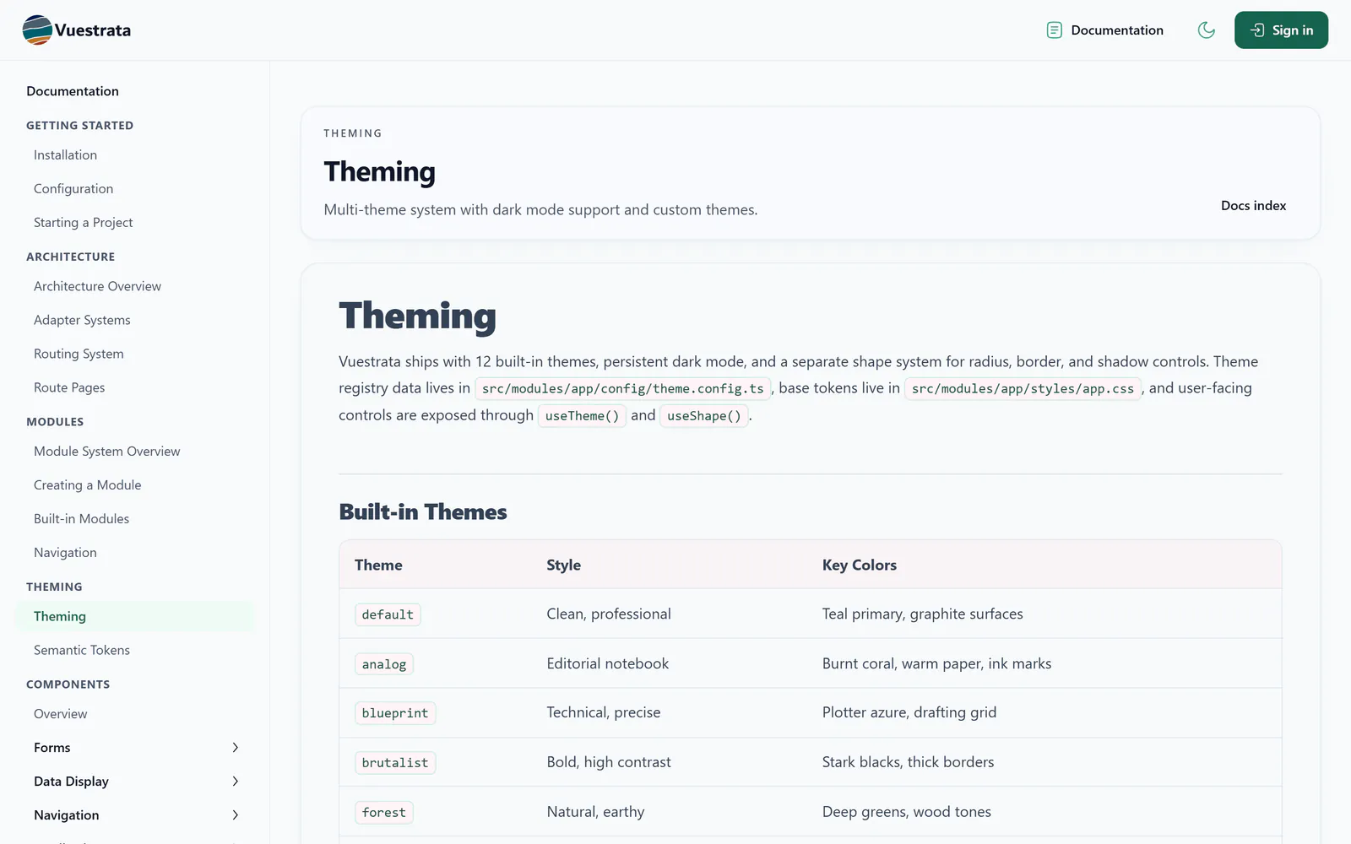Click 'Stark blacks, thick borders' cell
1351x844 pixels.
pyautogui.click(x=909, y=763)
